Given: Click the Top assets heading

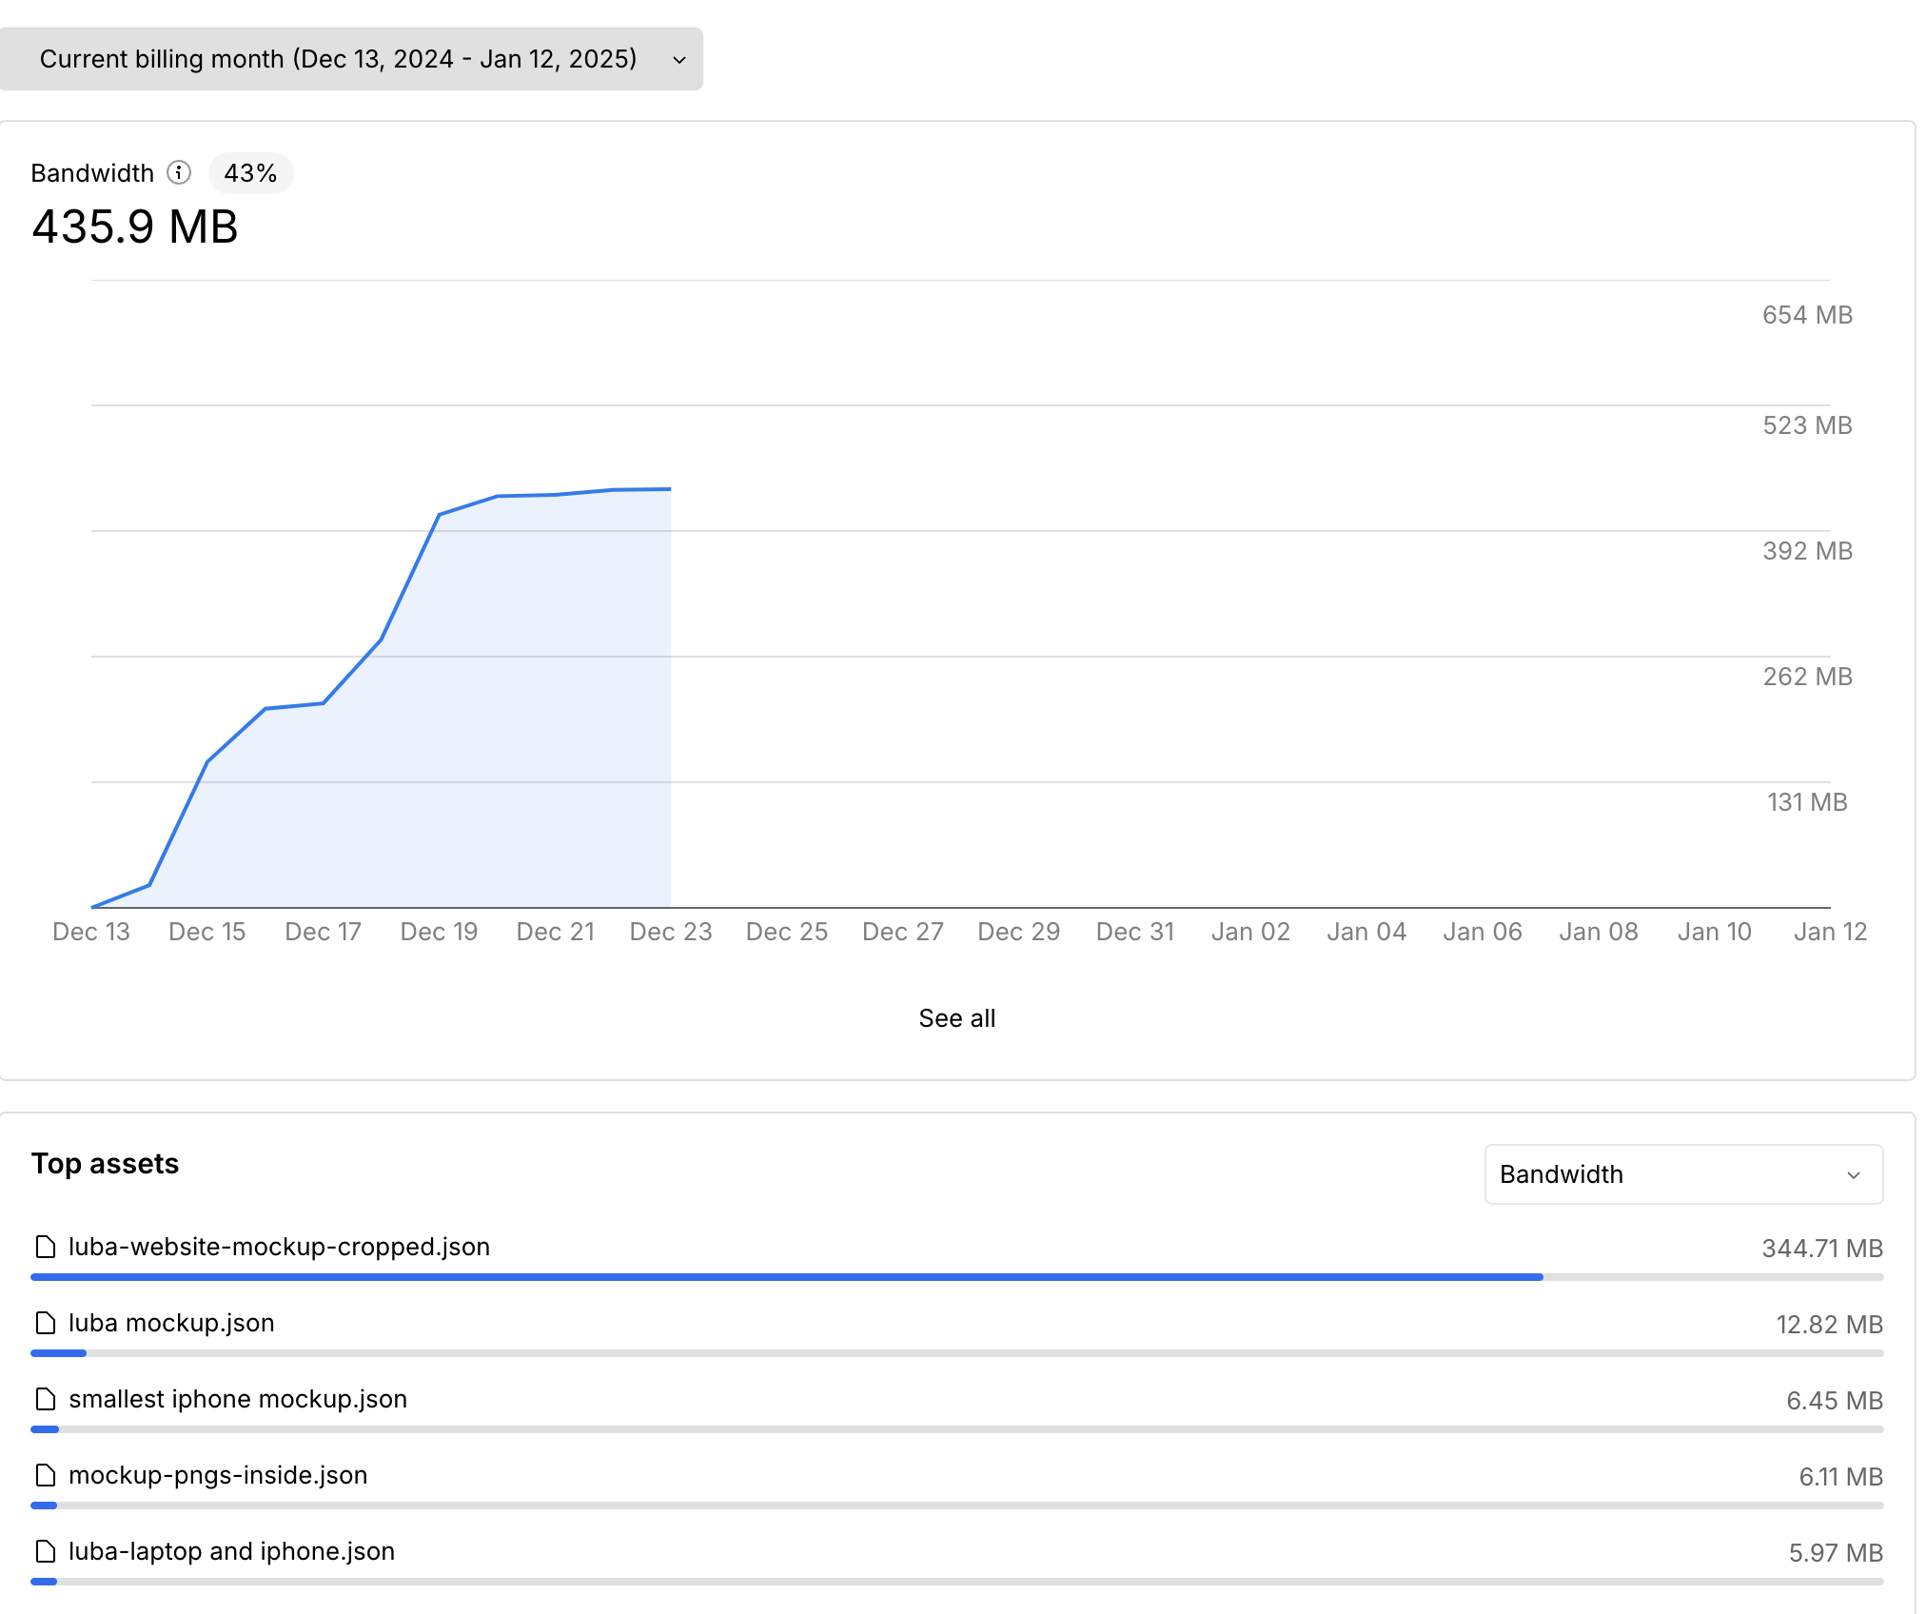Looking at the screenshot, I should 105,1163.
